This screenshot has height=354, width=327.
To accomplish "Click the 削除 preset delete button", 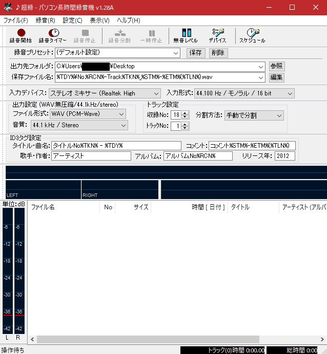I will [x=218, y=53].
